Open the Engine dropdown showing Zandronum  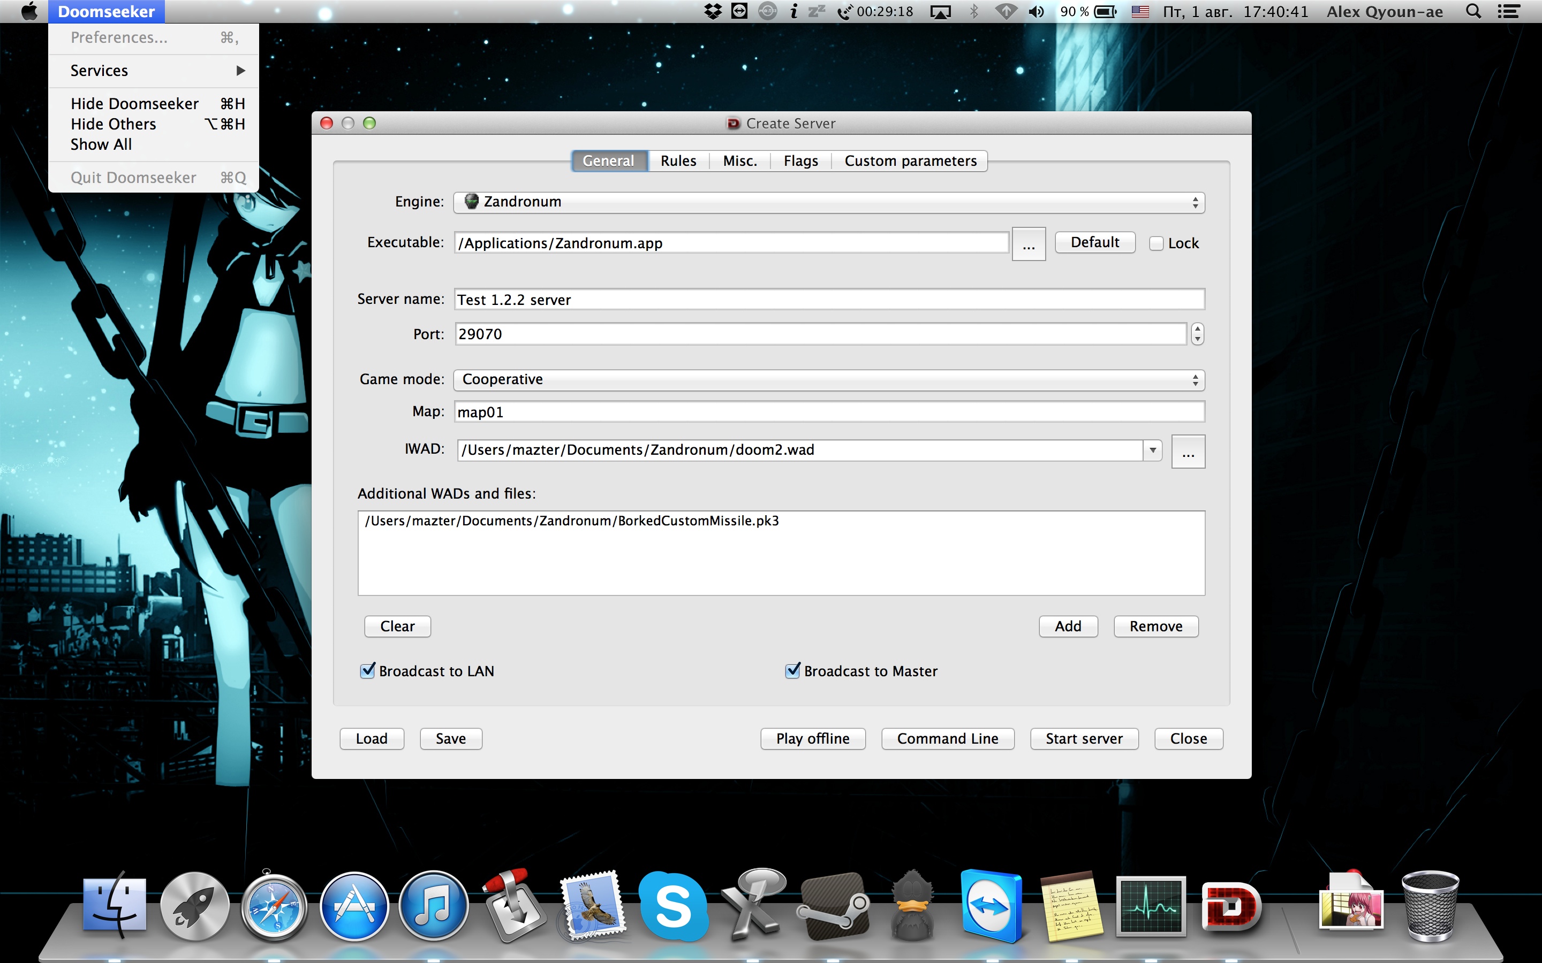click(828, 202)
